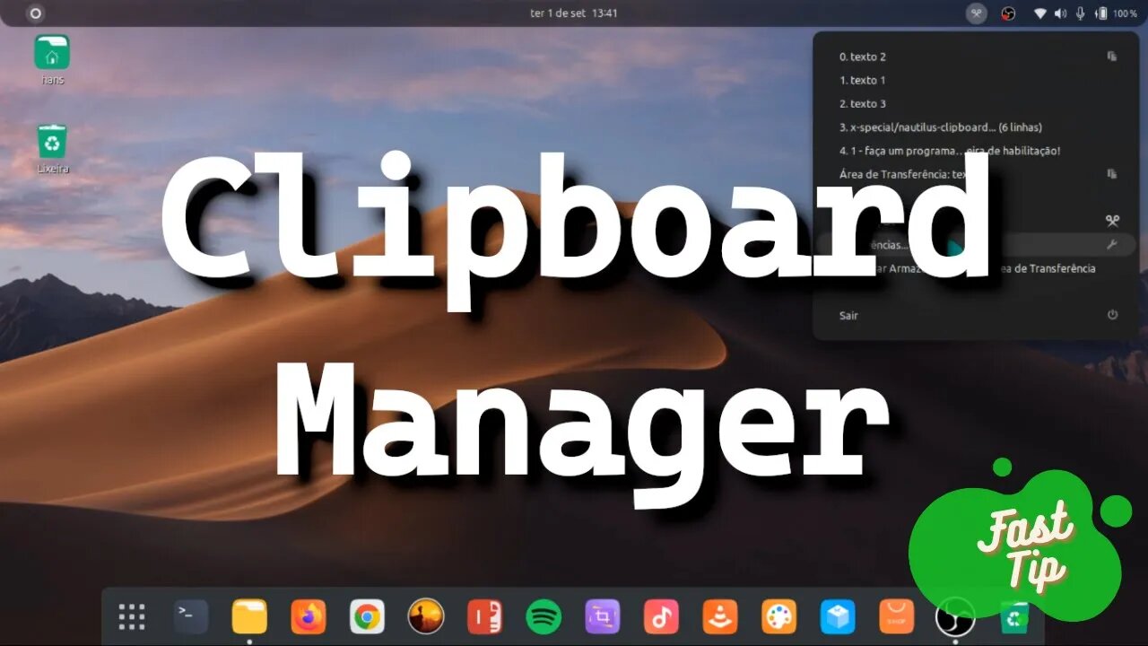Launch Spotify from the dock

coord(544,616)
